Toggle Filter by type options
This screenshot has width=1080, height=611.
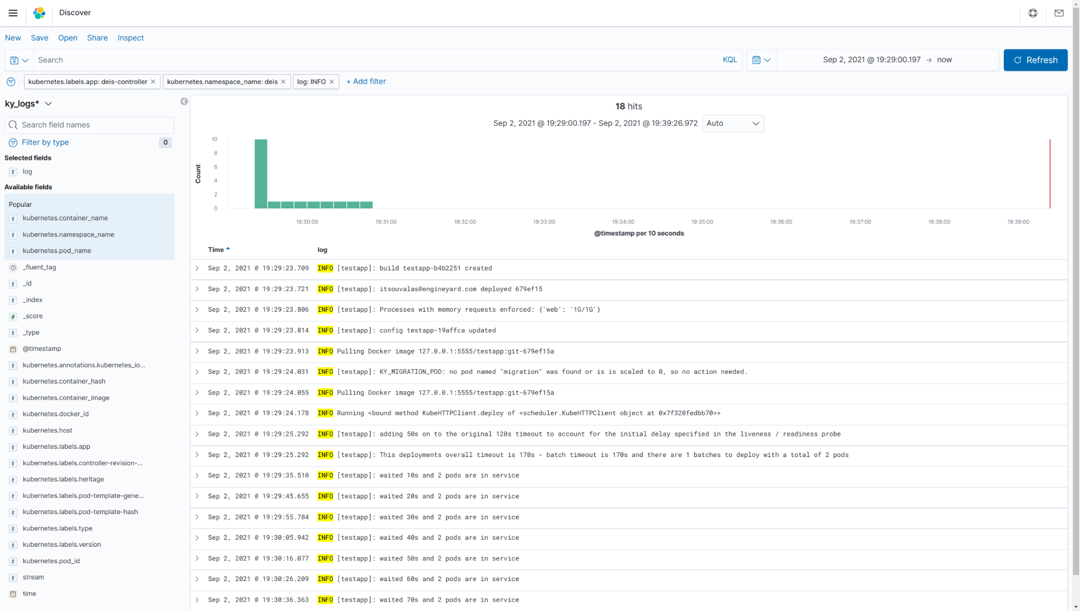45,143
